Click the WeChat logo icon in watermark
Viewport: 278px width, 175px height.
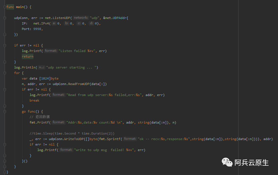click(227, 162)
